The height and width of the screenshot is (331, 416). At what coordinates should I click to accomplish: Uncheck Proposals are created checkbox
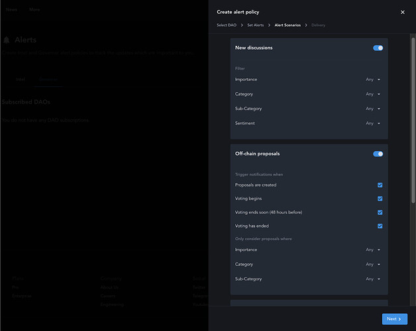(380, 185)
